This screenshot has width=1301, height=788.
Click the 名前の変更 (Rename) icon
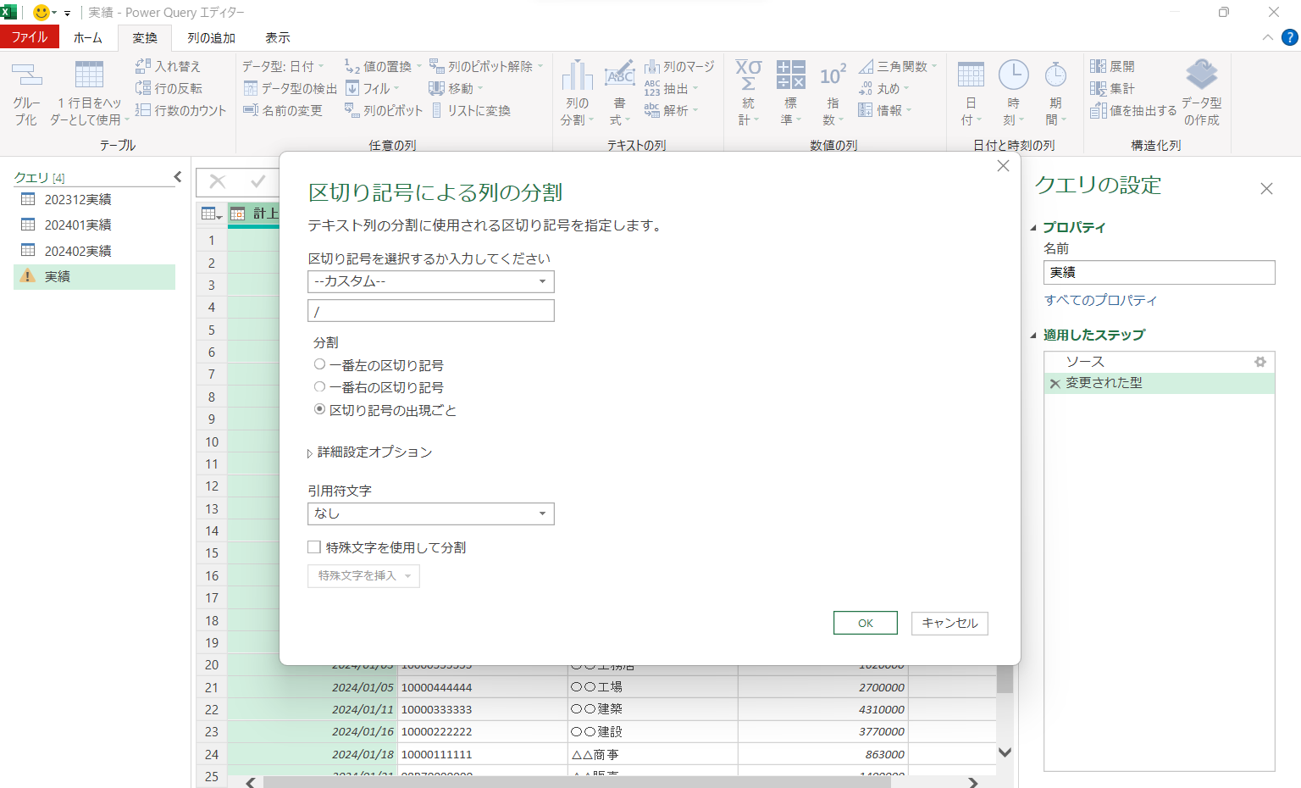pyautogui.click(x=251, y=109)
